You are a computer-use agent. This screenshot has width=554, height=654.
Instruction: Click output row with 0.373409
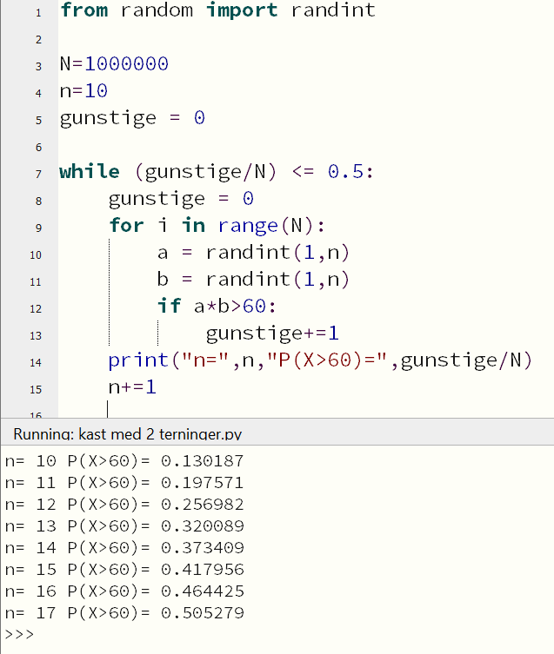(x=124, y=548)
